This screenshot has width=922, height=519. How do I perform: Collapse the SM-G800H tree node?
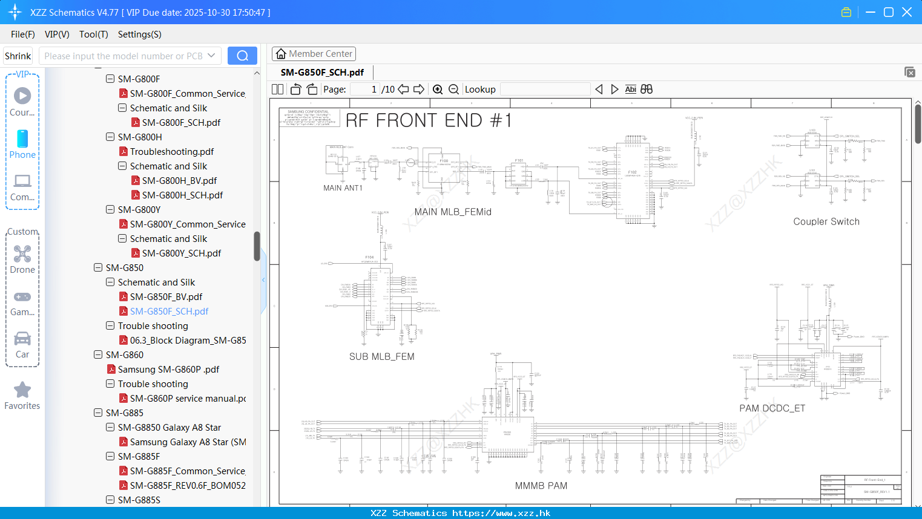pyautogui.click(x=110, y=137)
